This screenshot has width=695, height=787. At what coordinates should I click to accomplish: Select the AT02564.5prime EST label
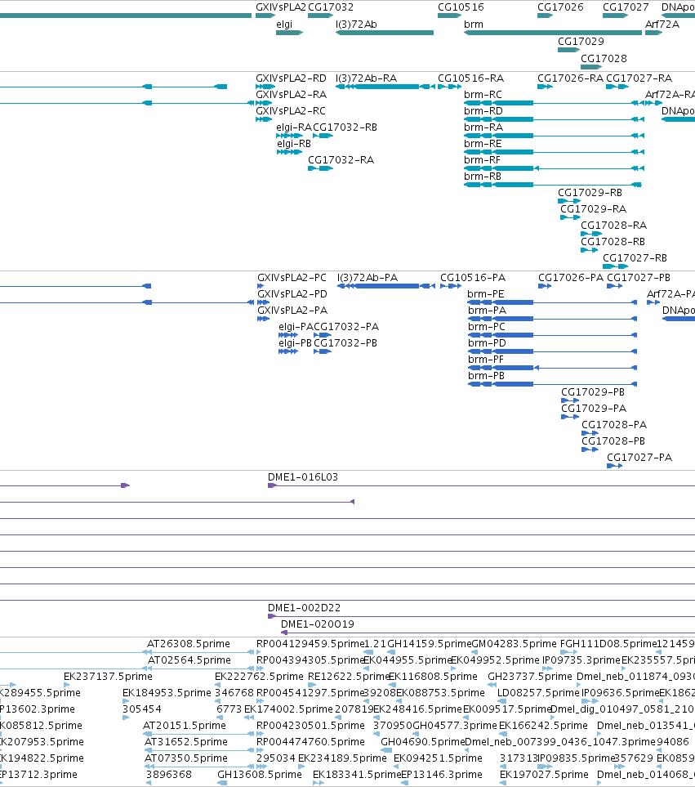tap(189, 660)
